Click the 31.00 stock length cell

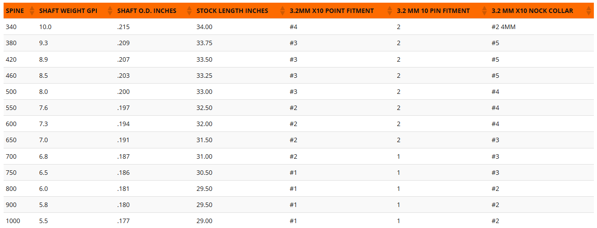204,156
